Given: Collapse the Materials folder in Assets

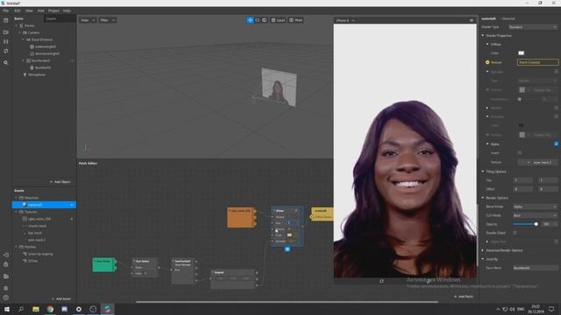Looking at the screenshot, I should click(16, 198).
